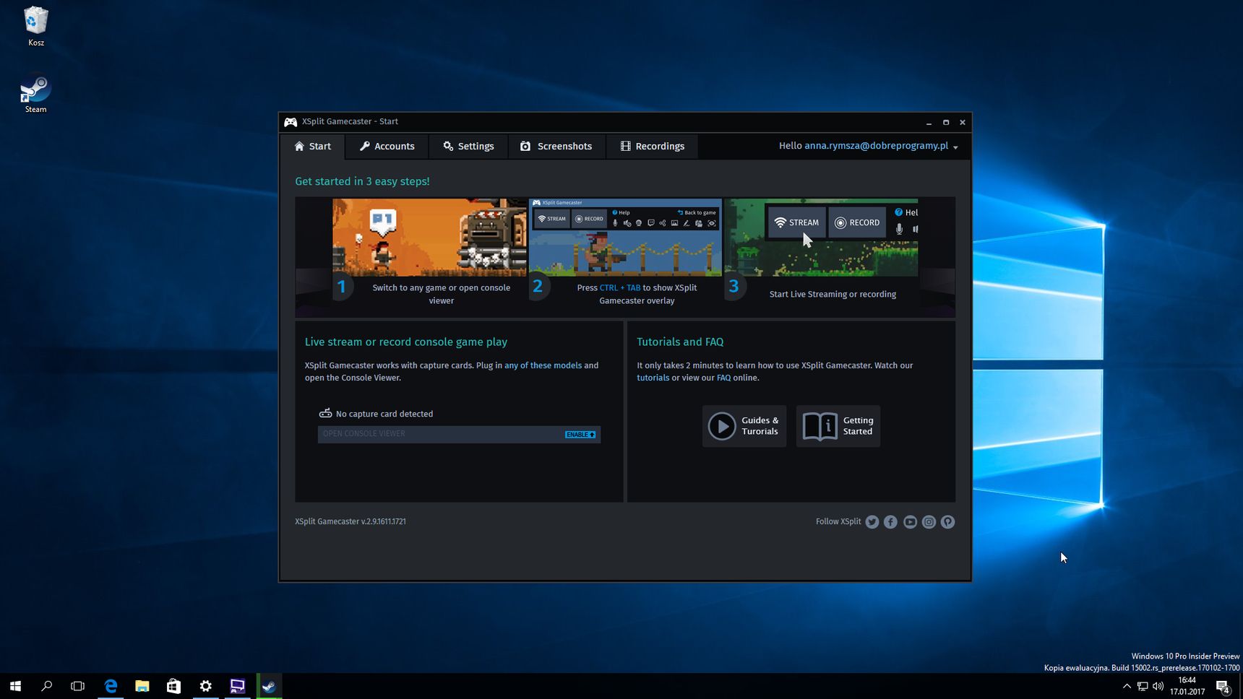The image size is (1243, 699).
Task: Click step 1 game thumbnail image
Action: tap(429, 238)
